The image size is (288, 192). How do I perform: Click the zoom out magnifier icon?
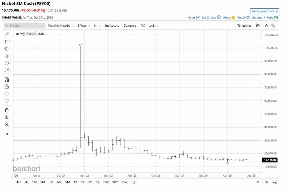[x=7, y=125]
